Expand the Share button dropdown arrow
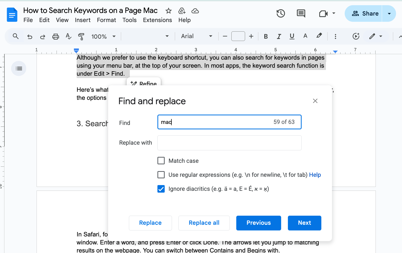This screenshot has width=402, height=253. [389, 13]
